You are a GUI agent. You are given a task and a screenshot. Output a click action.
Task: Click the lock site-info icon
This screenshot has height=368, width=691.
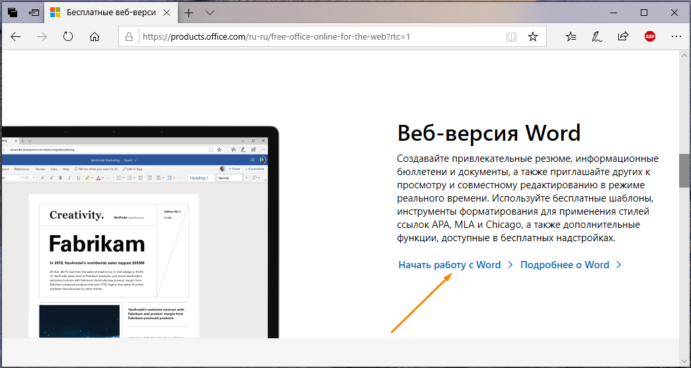[129, 37]
